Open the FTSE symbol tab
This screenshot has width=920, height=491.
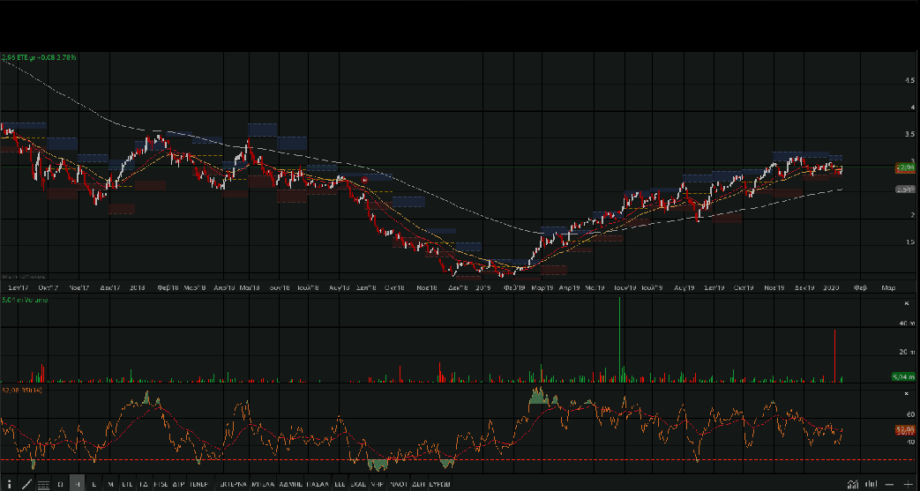click(x=161, y=484)
